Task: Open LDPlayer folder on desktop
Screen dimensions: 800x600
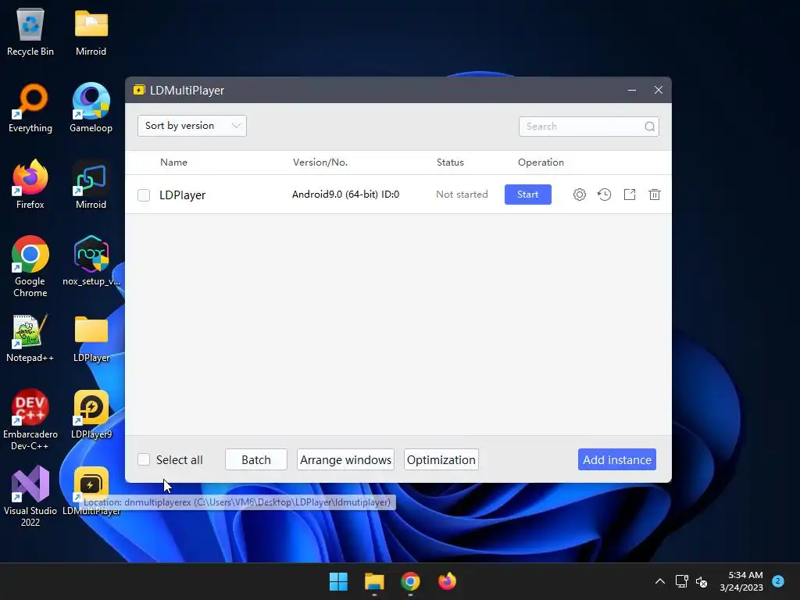Action: (91, 337)
